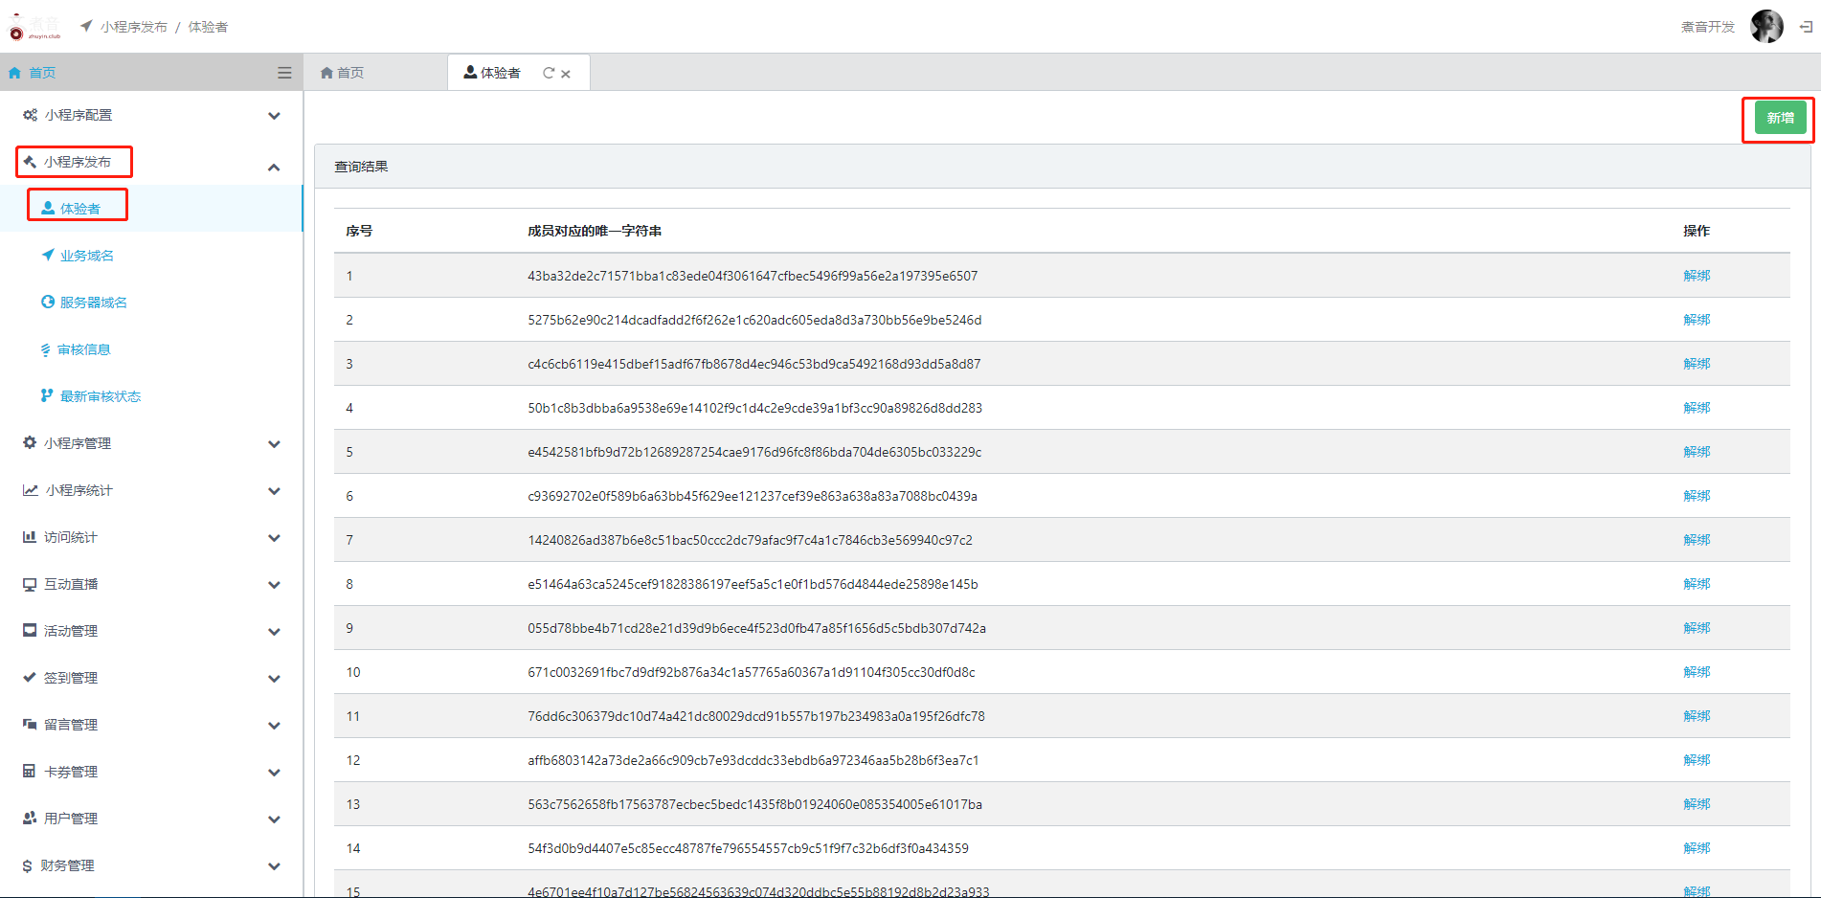Image resolution: width=1821 pixels, height=898 pixels.
Task: Open 审核信息 in the sidebar
Action: pyautogui.click(x=83, y=349)
